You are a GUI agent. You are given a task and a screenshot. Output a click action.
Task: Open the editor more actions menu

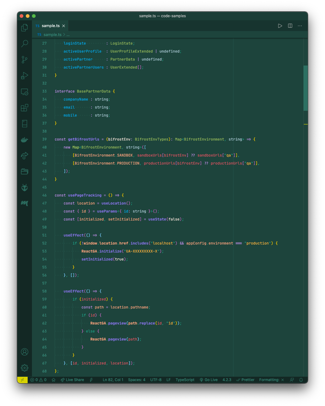300,26
